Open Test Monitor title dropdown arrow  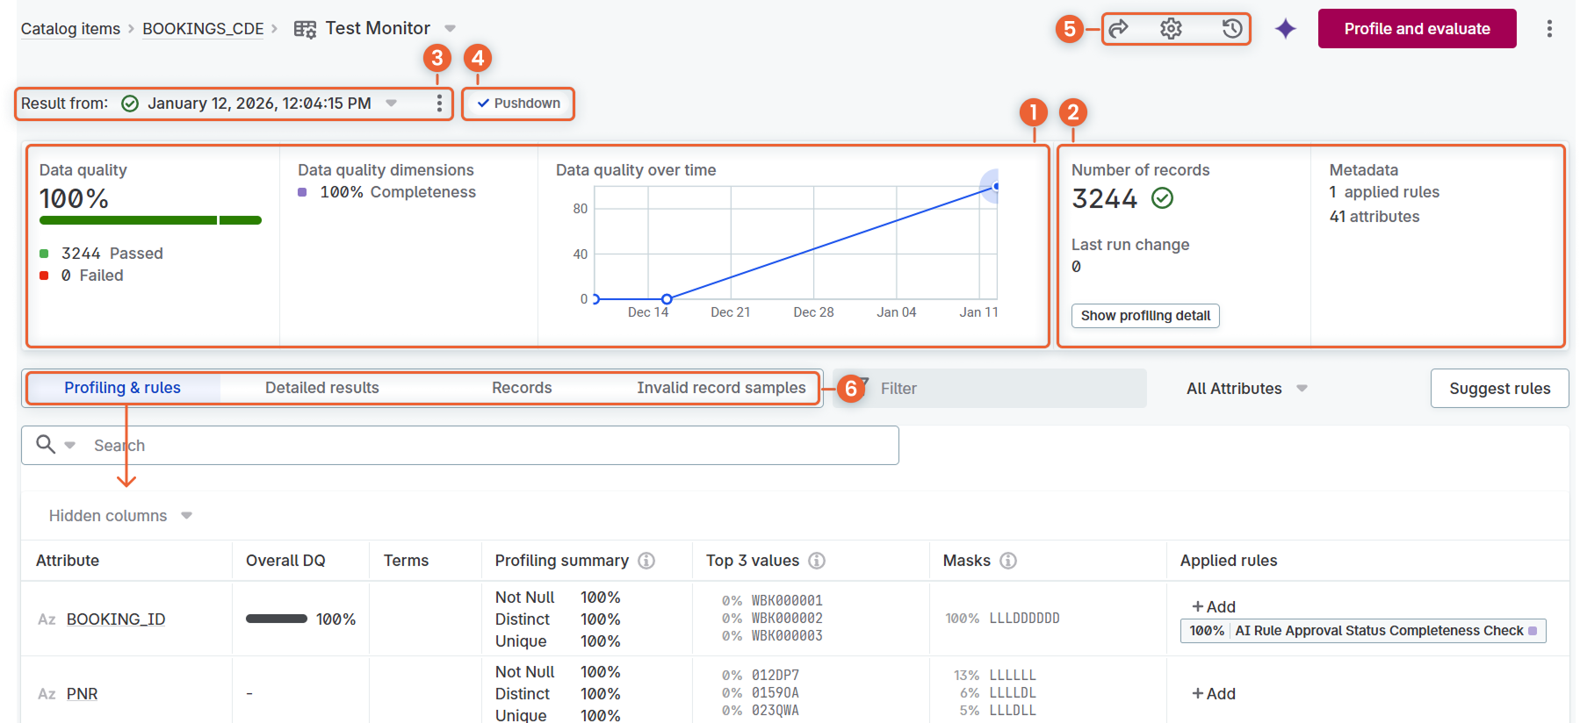pos(451,29)
